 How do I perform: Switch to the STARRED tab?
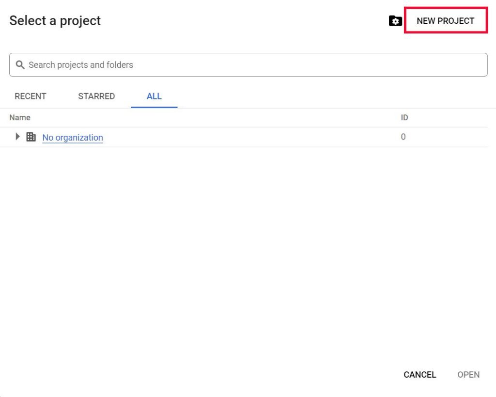[x=96, y=96]
